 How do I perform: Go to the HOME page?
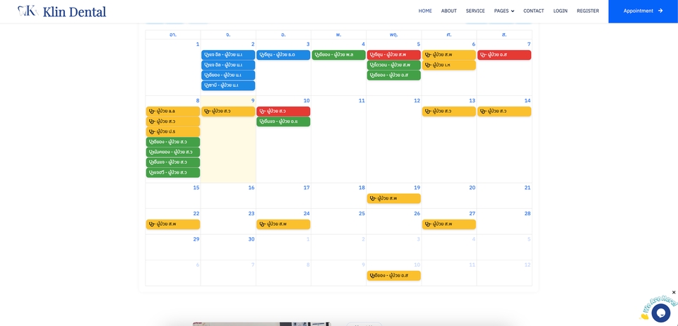coord(424,11)
